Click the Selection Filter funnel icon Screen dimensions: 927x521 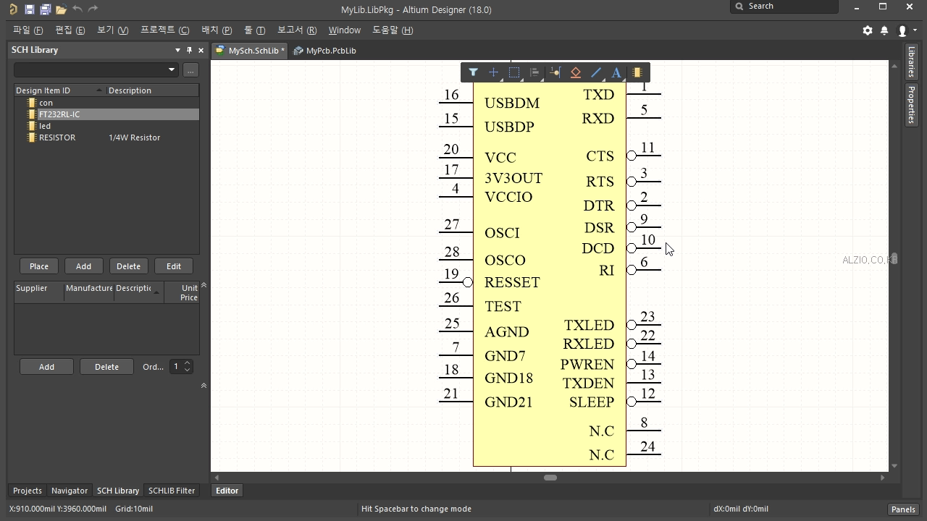point(473,72)
